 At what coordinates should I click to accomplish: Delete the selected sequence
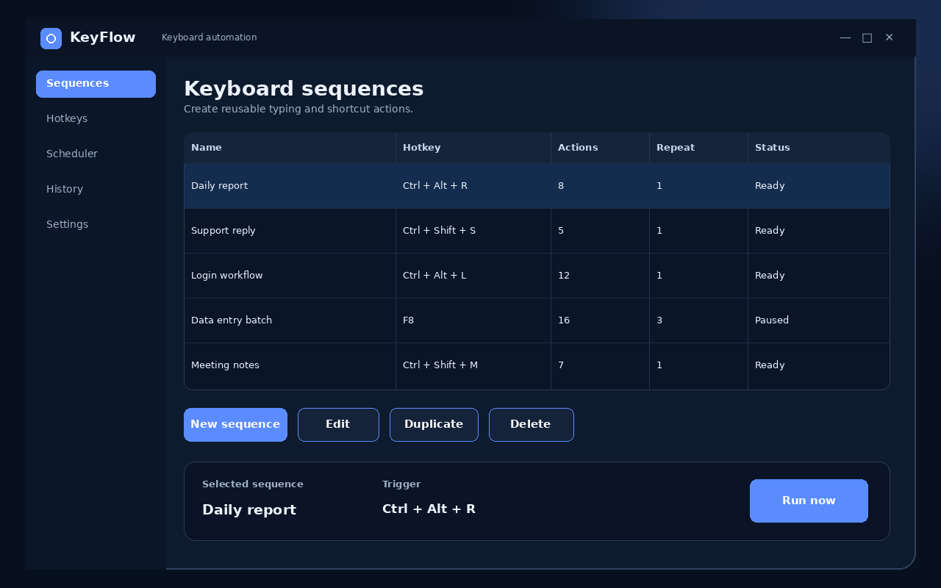(531, 425)
